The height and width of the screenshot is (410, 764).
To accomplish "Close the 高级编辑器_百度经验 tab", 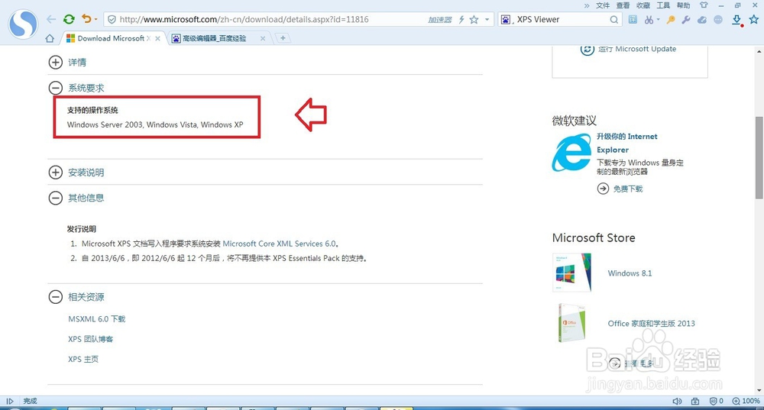I will [263, 38].
